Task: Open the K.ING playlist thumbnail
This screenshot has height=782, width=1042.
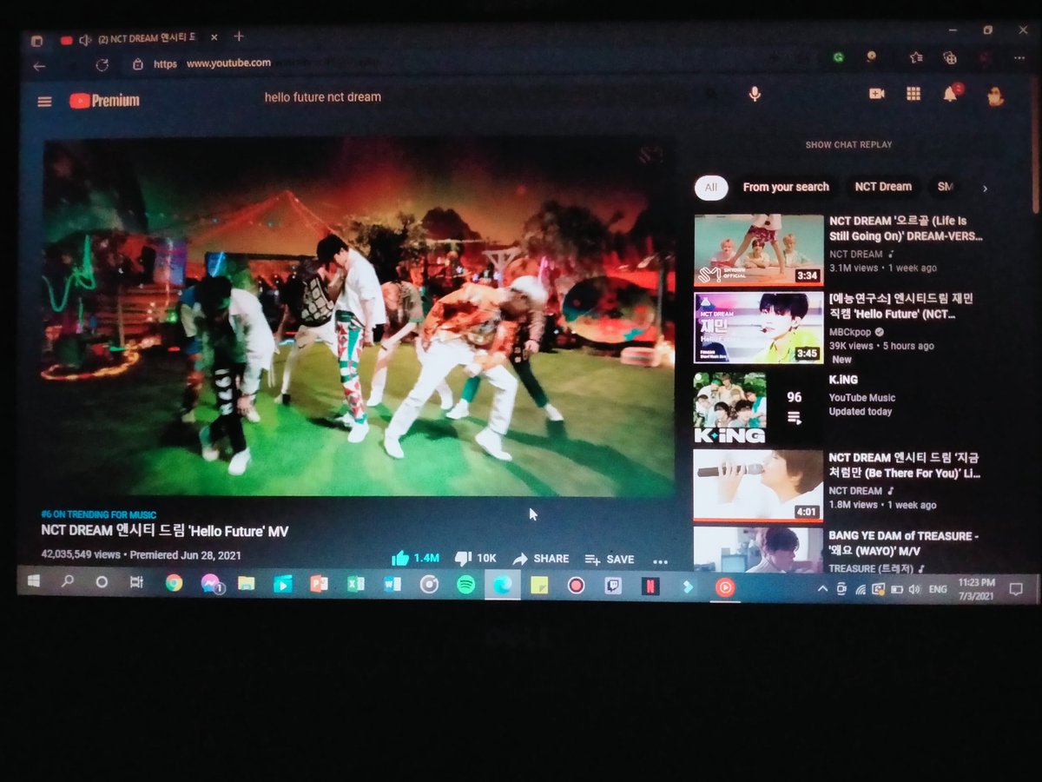Action: click(x=759, y=407)
